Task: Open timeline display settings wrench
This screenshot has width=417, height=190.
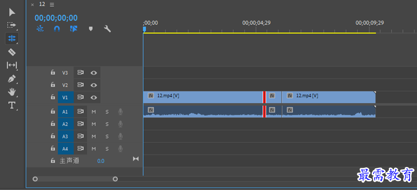Action: coord(107,29)
